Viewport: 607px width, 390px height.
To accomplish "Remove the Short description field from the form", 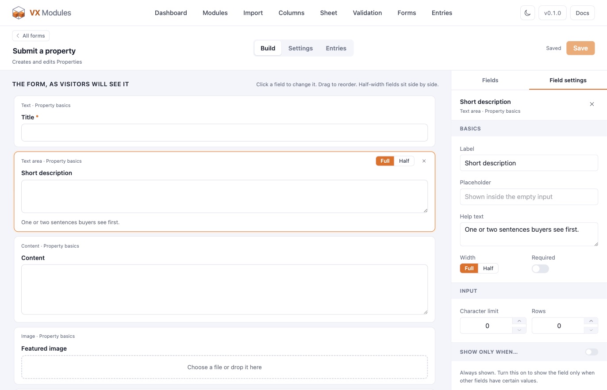I will (x=424, y=161).
